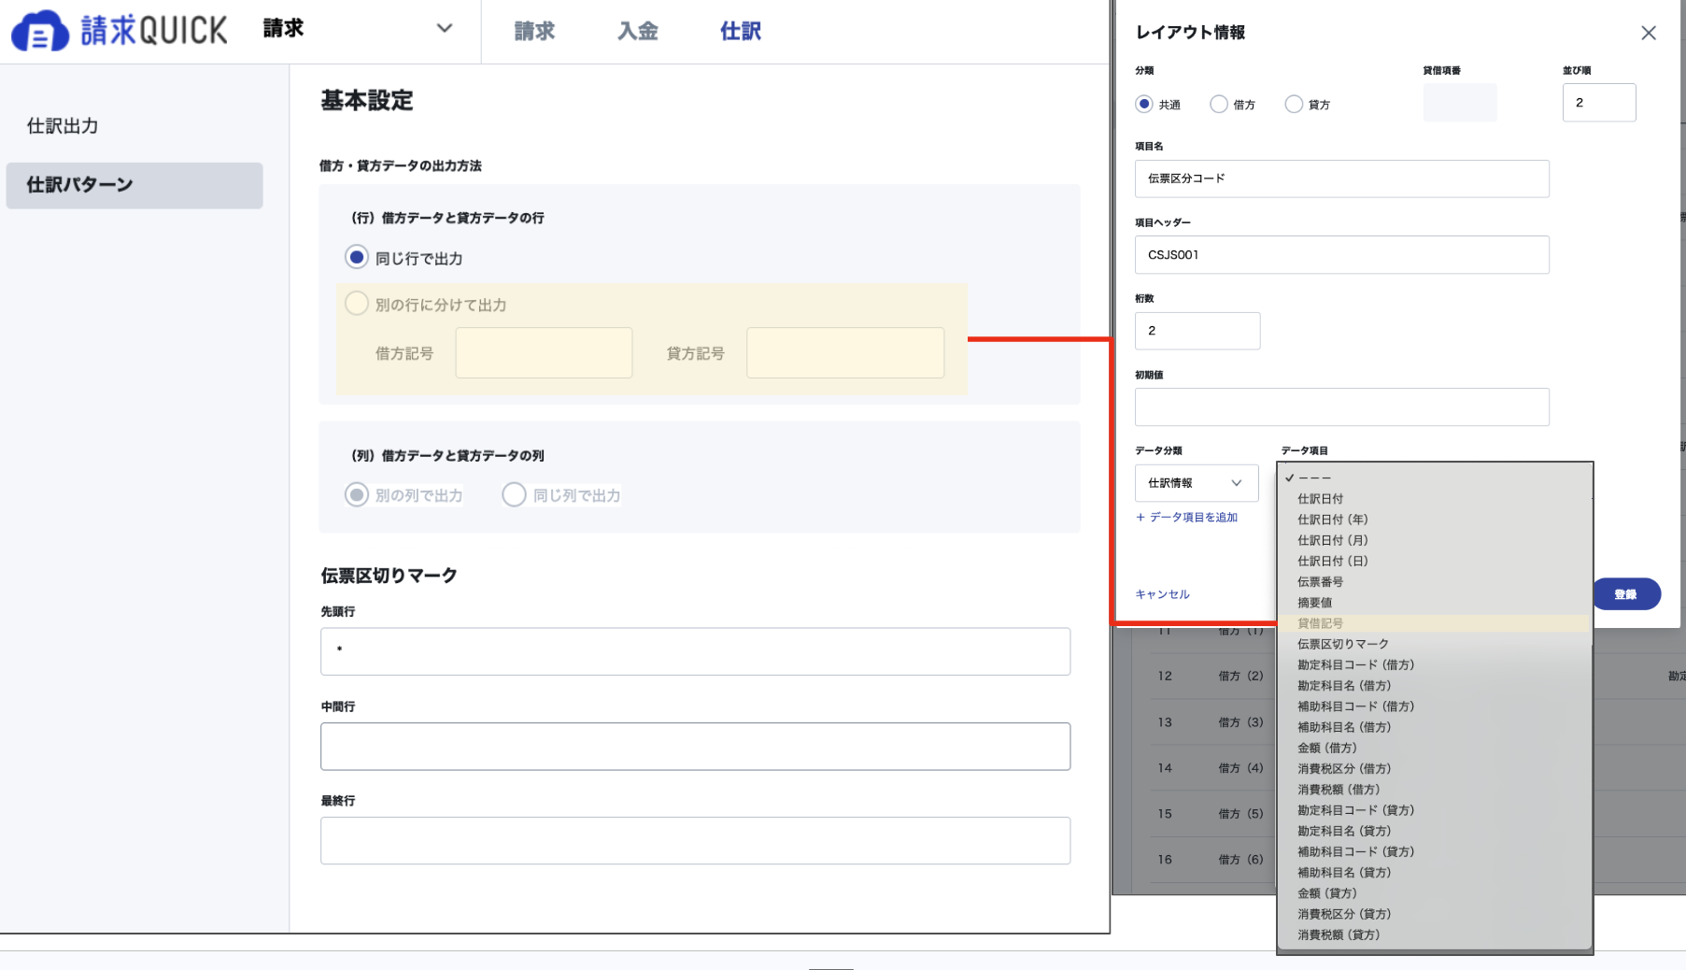Viewport: 1686px width, 970px height.
Task: Open the 仕訳情報 データ分類 dropdown
Action: pyautogui.click(x=1197, y=483)
